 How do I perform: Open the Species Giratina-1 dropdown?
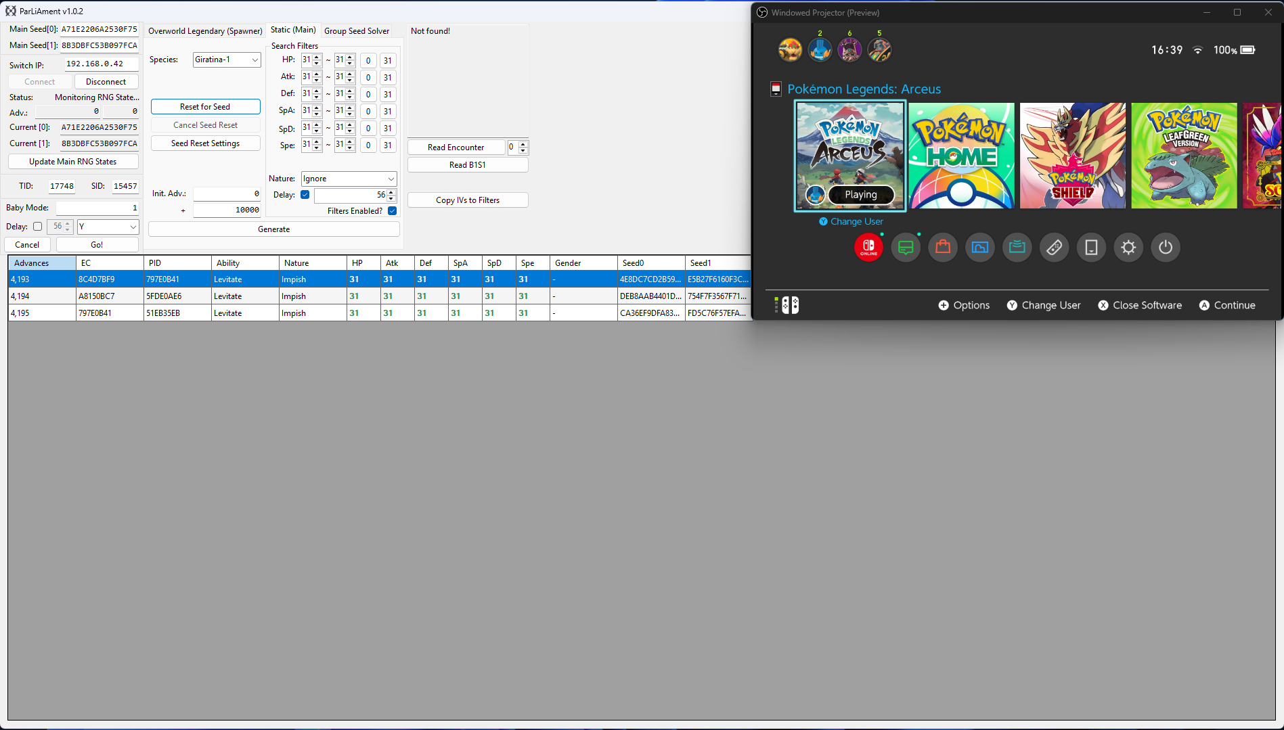click(227, 60)
